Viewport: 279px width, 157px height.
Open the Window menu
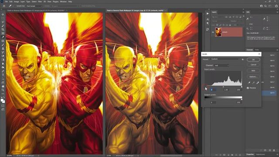click(63, 2)
